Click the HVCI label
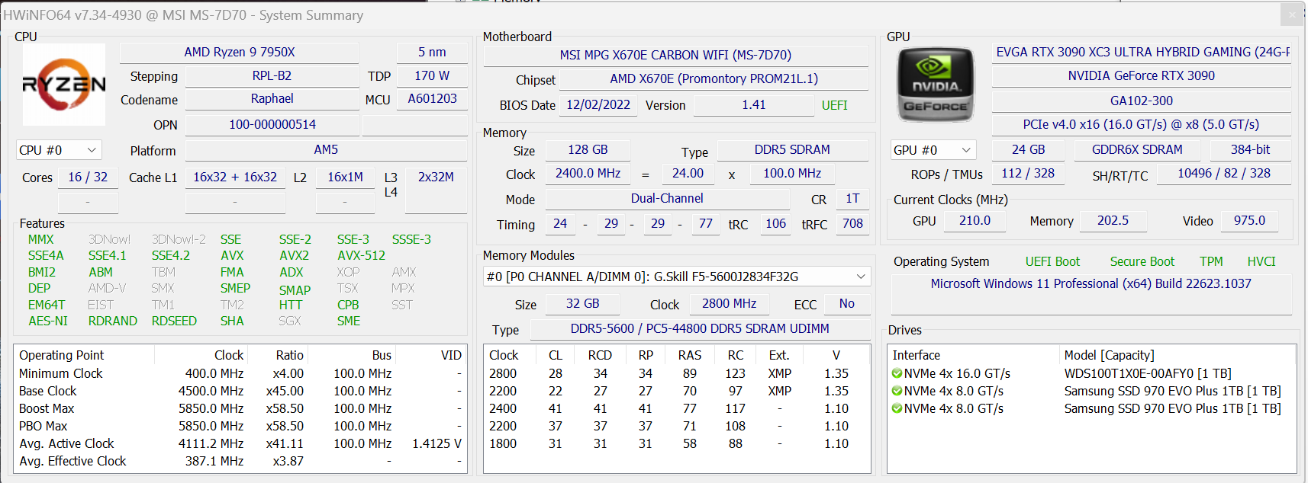The image size is (1308, 483). point(1261,262)
